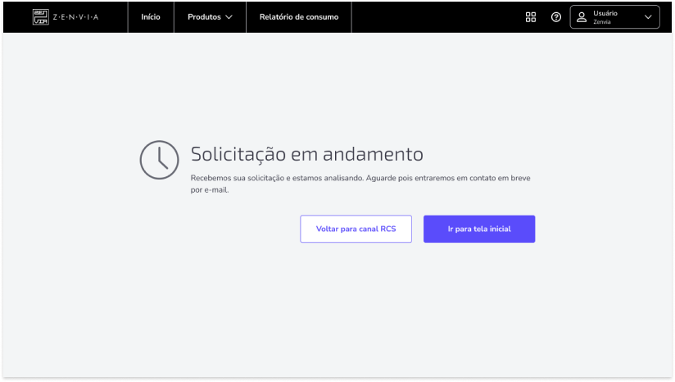Viewport: 675px width, 382px height.
Task: Open the Produtos dropdown menu
Action: 210,17
